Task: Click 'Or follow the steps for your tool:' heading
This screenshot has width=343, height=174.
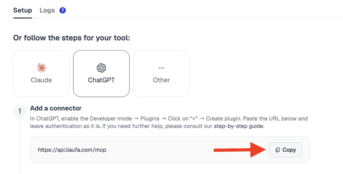Action: coord(72,38)
